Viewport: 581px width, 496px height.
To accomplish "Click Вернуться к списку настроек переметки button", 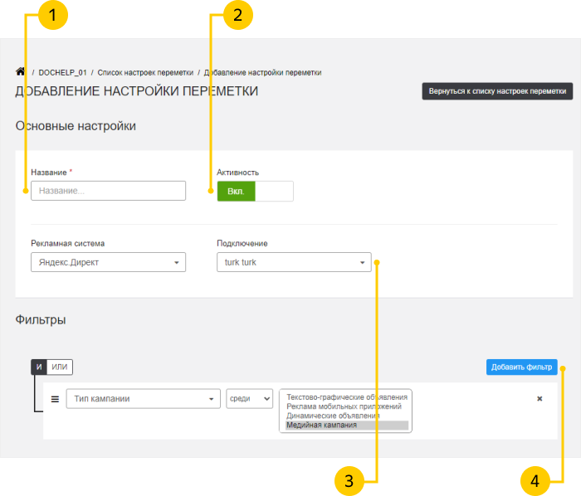I will (x=497, y=91).
